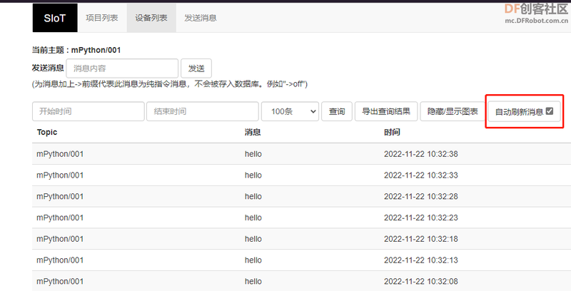Screen dimensions: 571x291
Task: Click the 当前主题：mPython/001 heading
Action: coord(76,50)
